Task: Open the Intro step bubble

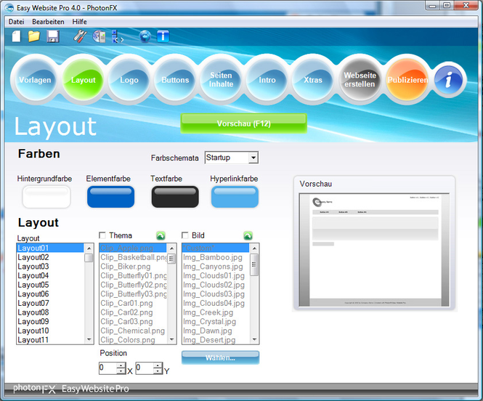Action: [x=267, y=80]
